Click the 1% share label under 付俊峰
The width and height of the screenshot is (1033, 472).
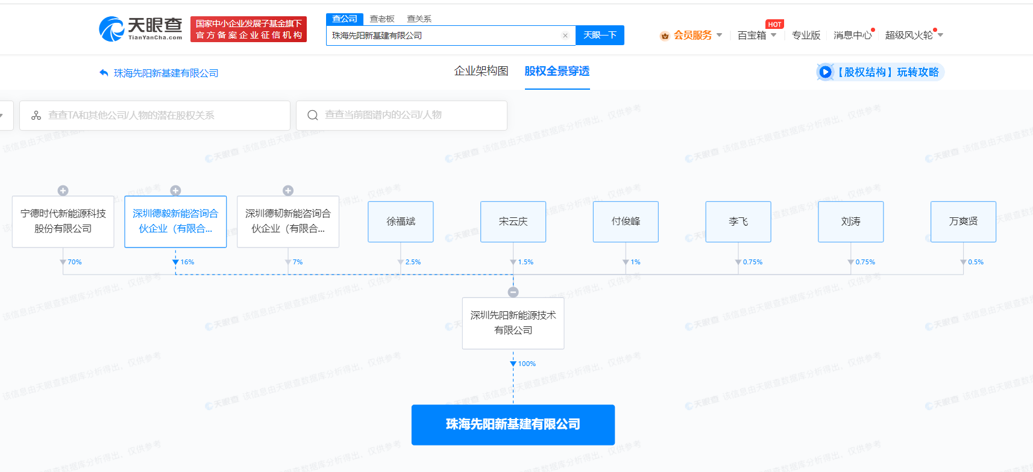(x=635, y=262)
